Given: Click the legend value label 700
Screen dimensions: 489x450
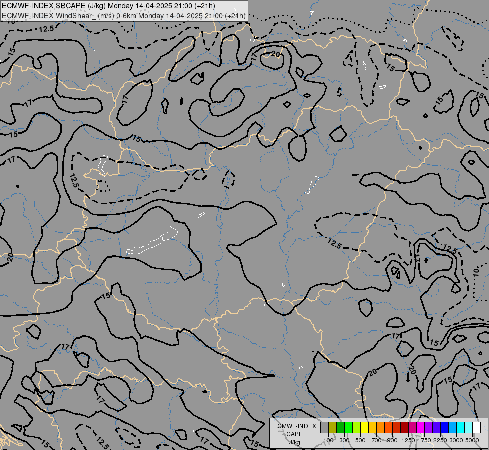Looking at the screenshot, I should click(377, 440).
